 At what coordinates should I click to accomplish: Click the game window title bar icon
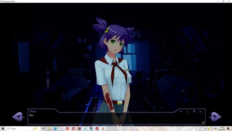click(1, 1)
